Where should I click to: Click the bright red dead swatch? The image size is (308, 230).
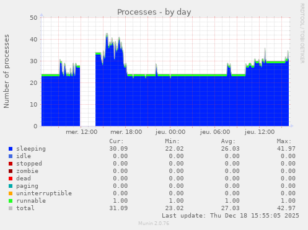11,179
